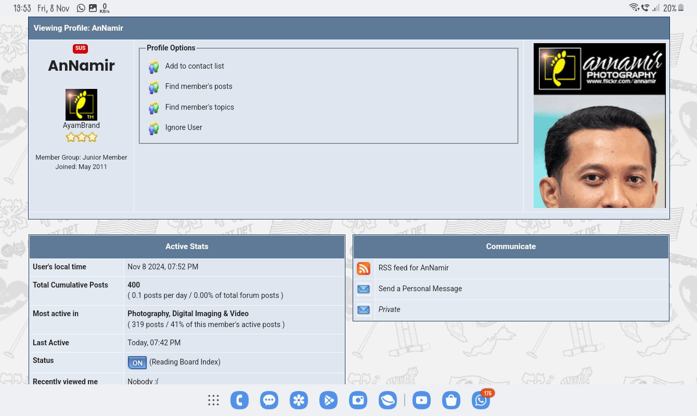Click the Joined: May 2011 text
The width and height of the screenshot is (697, 416).
click(x=81, y=166)
